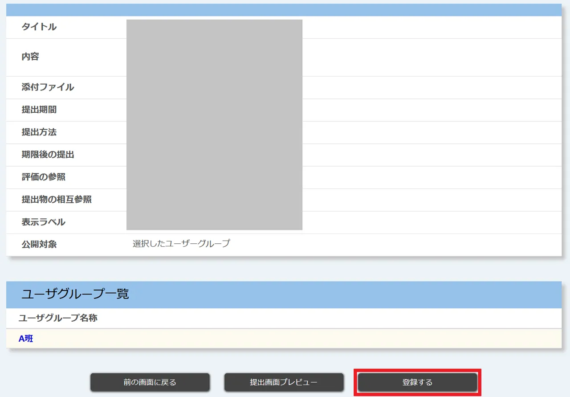
Task: Select the ユーザグループ名称 column header
Action: pyautogui.click(x=58, y=318)
